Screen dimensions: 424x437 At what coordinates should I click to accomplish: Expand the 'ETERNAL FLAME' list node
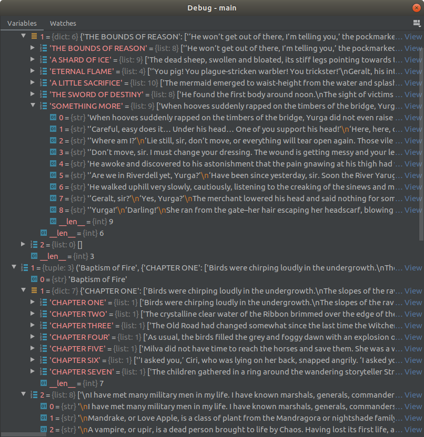pos(33,71)
